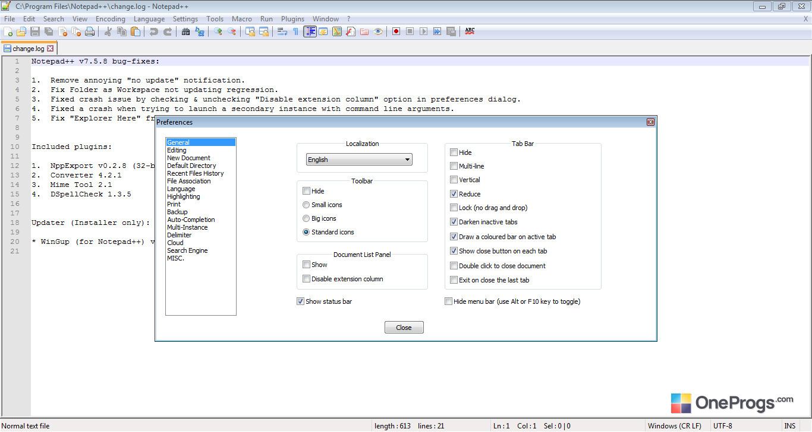Click the Print toolbar icon
The height and width of the screenshot is (432, 812).
(90, 31)
